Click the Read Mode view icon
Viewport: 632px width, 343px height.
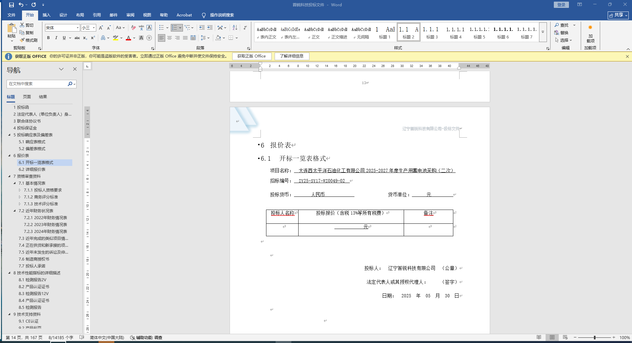[x=539, y=337]
